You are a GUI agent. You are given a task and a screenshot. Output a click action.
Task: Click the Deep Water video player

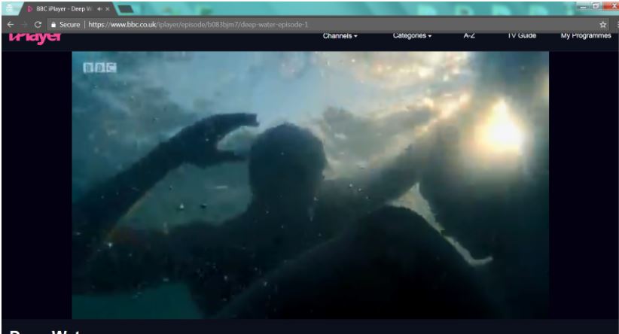click(x=310, y=185)
